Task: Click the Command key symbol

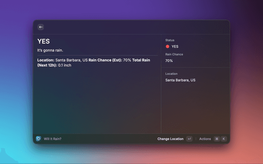Action: click(217, 139)
